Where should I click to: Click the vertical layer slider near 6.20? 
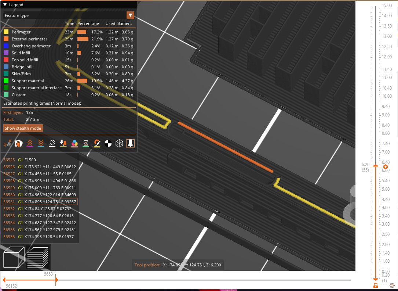point(376,166)
